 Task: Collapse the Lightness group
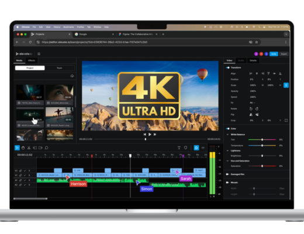(x=227, y=151)
